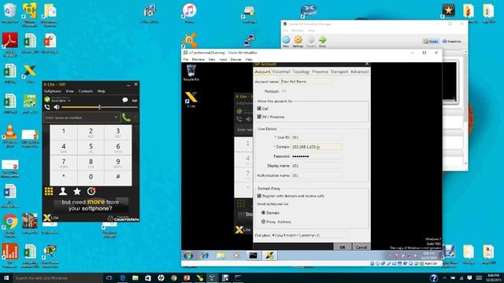Image resolution: width=504 pixels, height=283 pixels.
Task: Click Internet Explorer on the VM taskbar
Action: click(x=205, y=255)
